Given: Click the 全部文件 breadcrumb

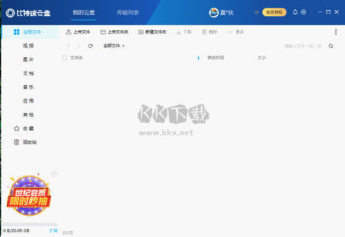Looking at the screenshot, I should [112, 45].
